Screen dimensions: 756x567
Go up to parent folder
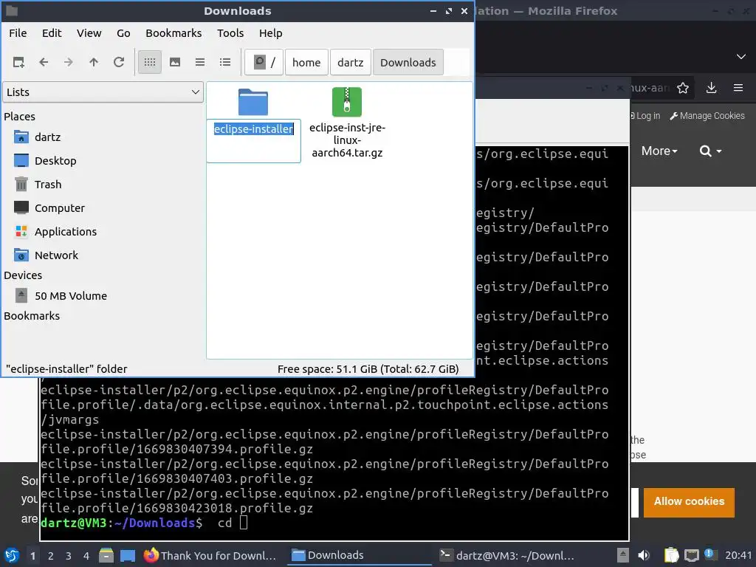[x=94, y=62]
